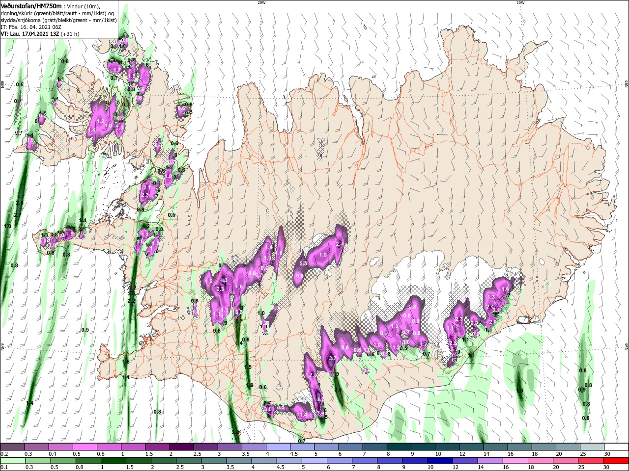Pick the 0.5 swatch in the green rain legend row

[x=63, y=461]
